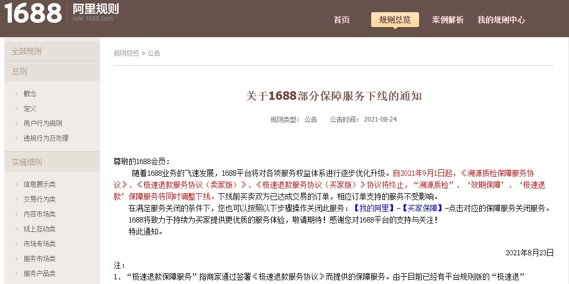Screen dimensions: 569x284
Task: Open 定义 in the sidebar
Action: point(30,108)
